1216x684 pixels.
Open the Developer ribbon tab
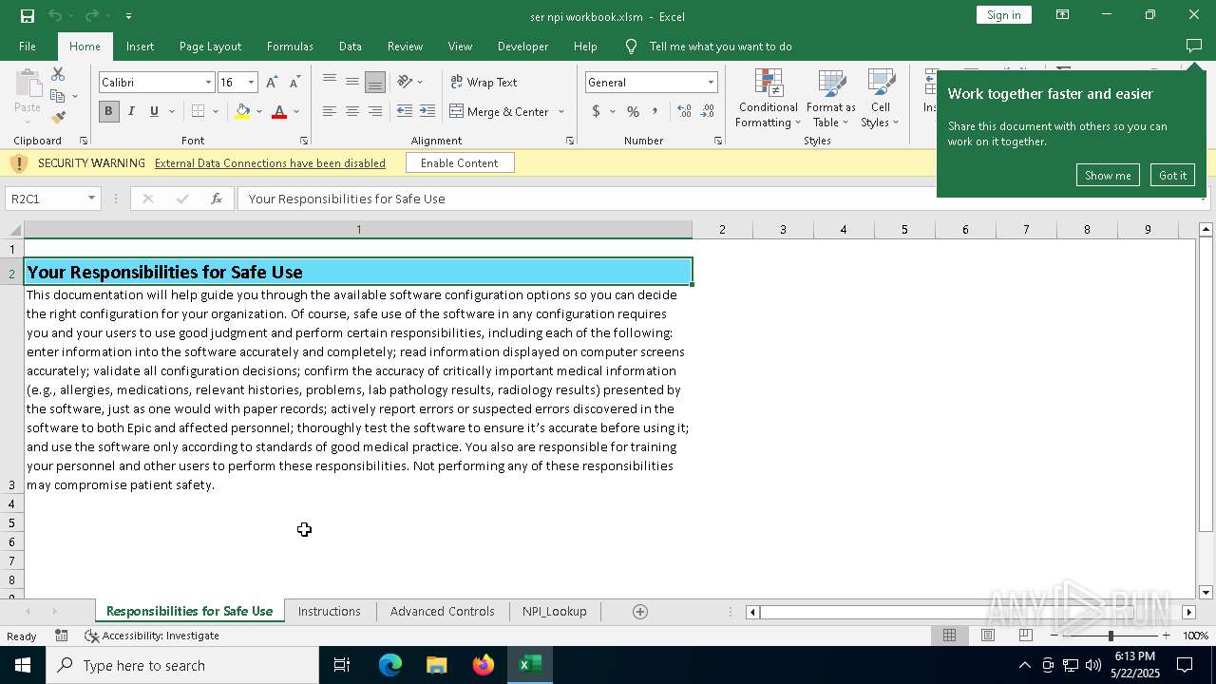(522, 47)
